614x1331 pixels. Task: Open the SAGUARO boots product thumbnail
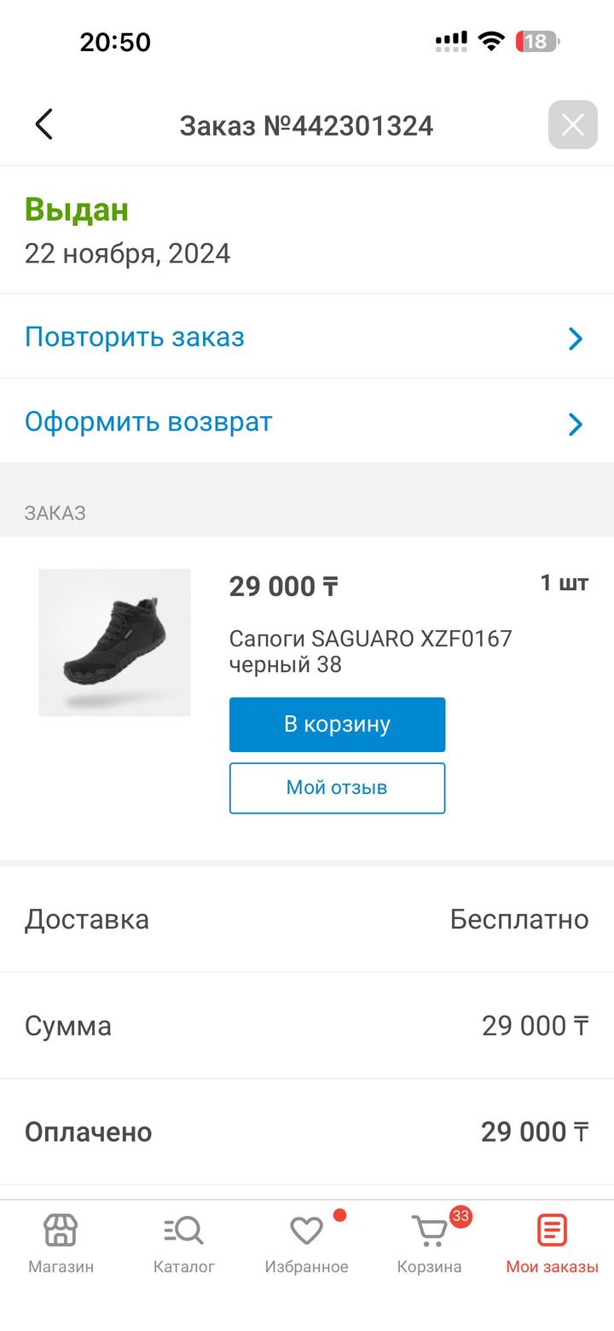115,642
